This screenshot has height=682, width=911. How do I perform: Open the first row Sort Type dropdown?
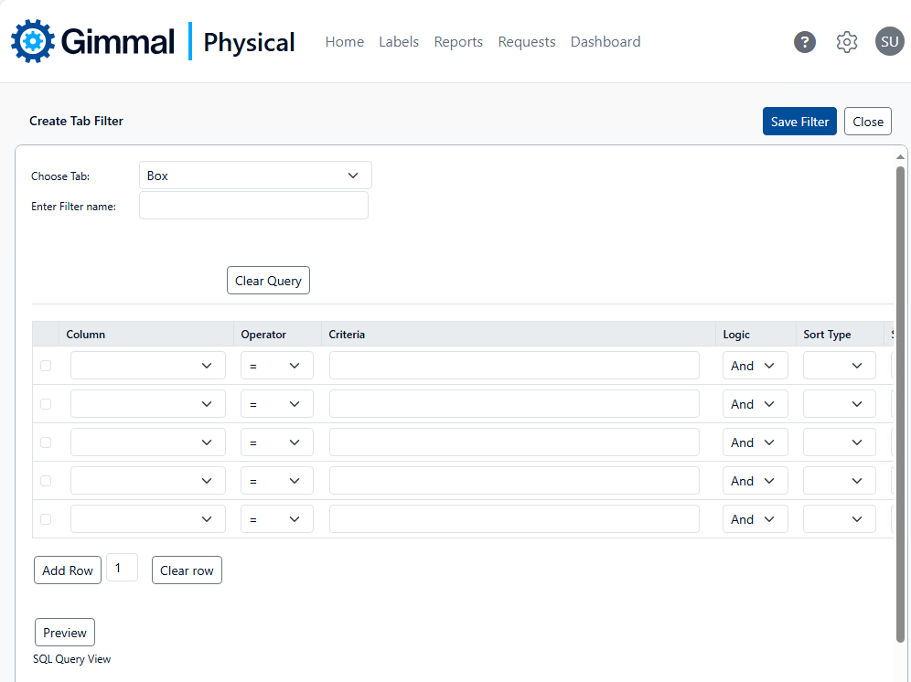[840, 366]
